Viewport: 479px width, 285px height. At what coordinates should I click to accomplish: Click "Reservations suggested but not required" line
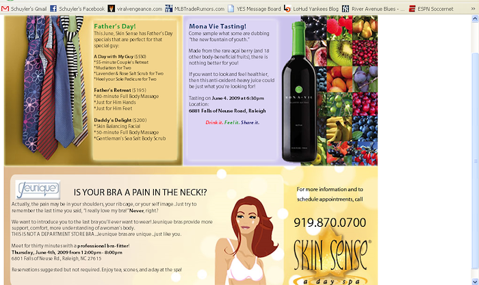pos(97,270)
